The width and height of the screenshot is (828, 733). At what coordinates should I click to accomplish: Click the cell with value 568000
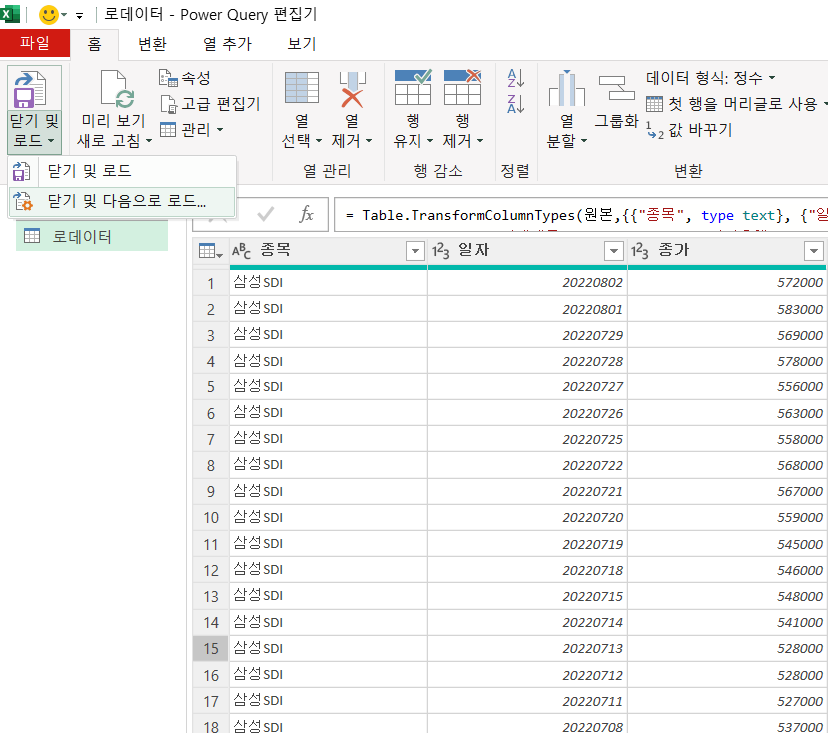727,465
